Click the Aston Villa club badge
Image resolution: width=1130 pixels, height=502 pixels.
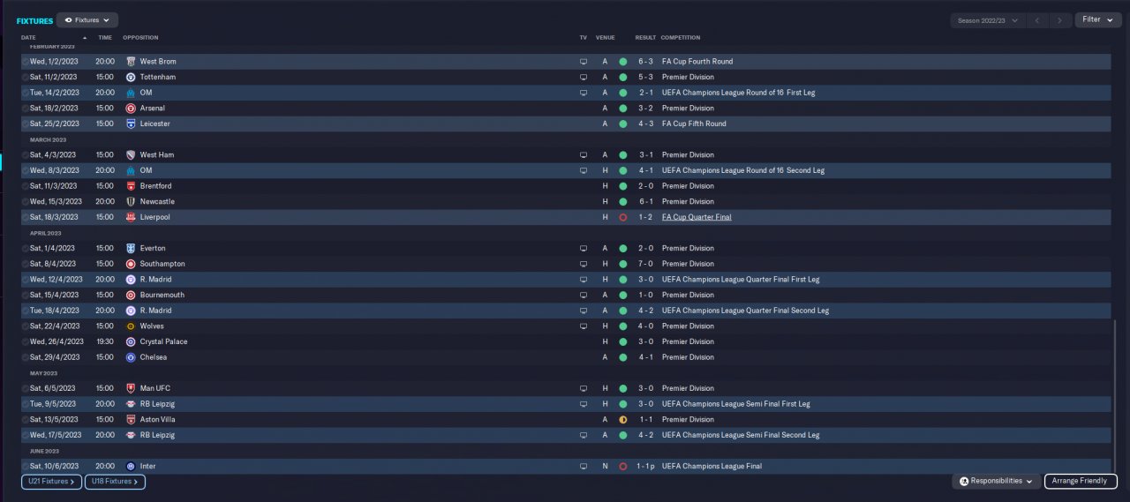(131, 420)
